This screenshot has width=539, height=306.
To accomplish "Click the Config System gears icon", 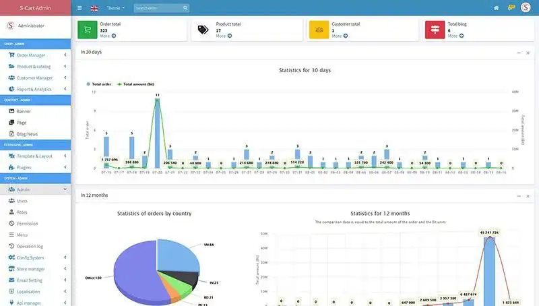I will [11, 257].
